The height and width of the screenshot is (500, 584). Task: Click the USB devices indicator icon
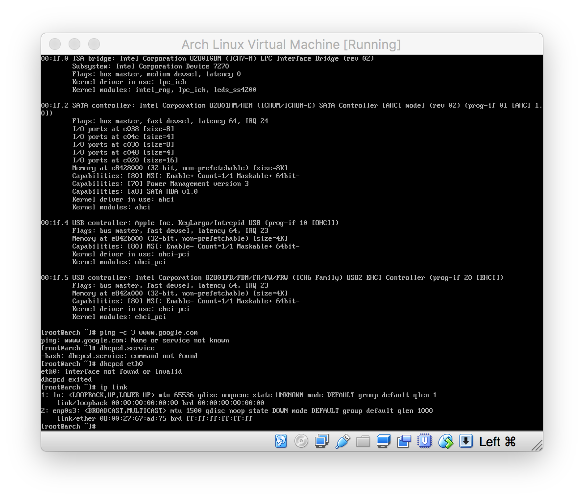pos(342,441)
